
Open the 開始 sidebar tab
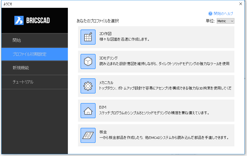[x=35, y=40]
